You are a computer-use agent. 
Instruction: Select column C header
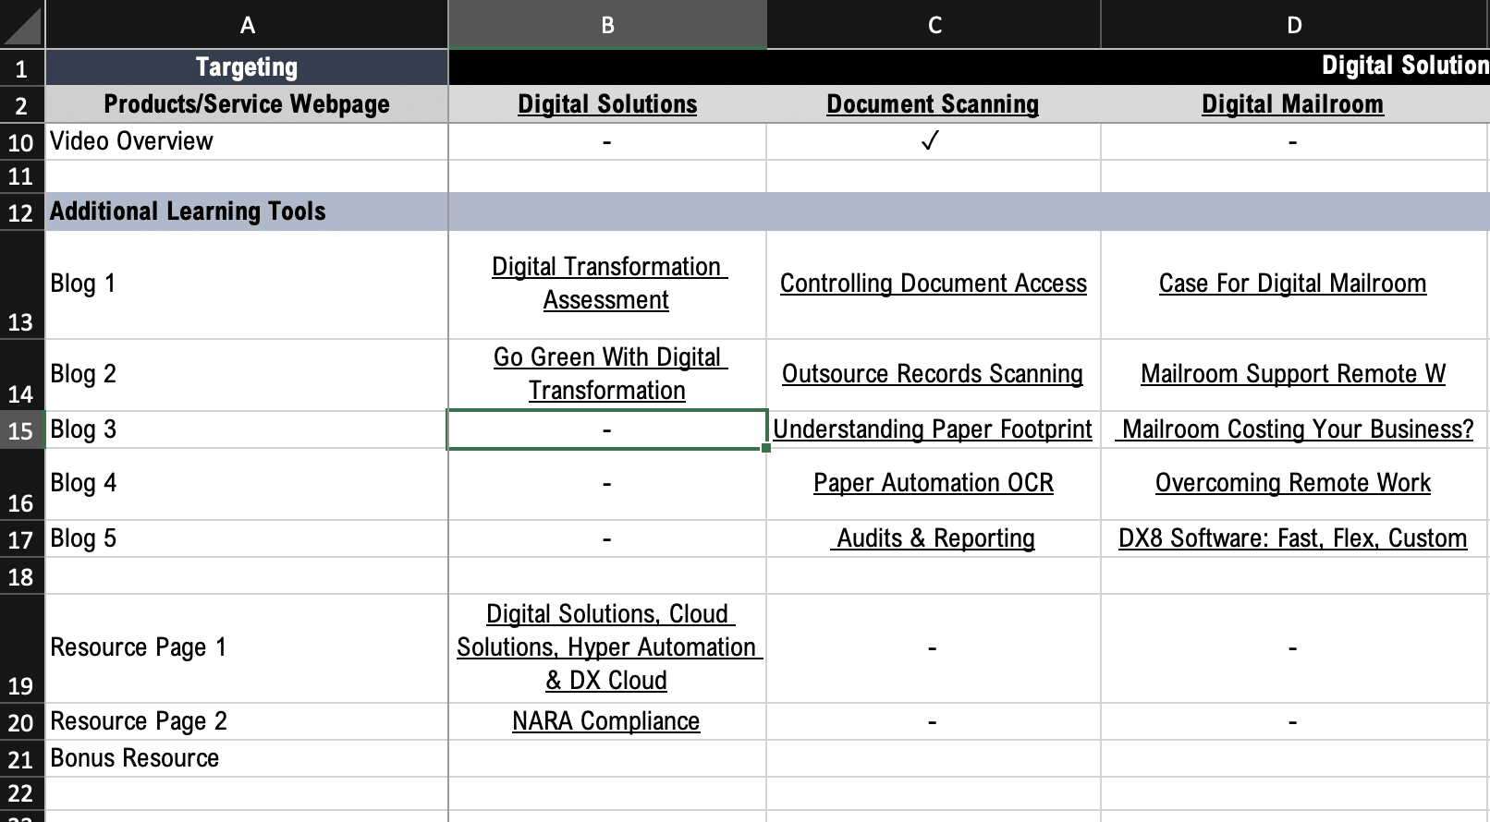[934, 25]
